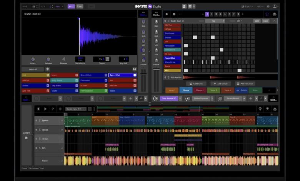Open piano keyboard view icon
This screenshot has height=181, width=300.
pos(135,69)
